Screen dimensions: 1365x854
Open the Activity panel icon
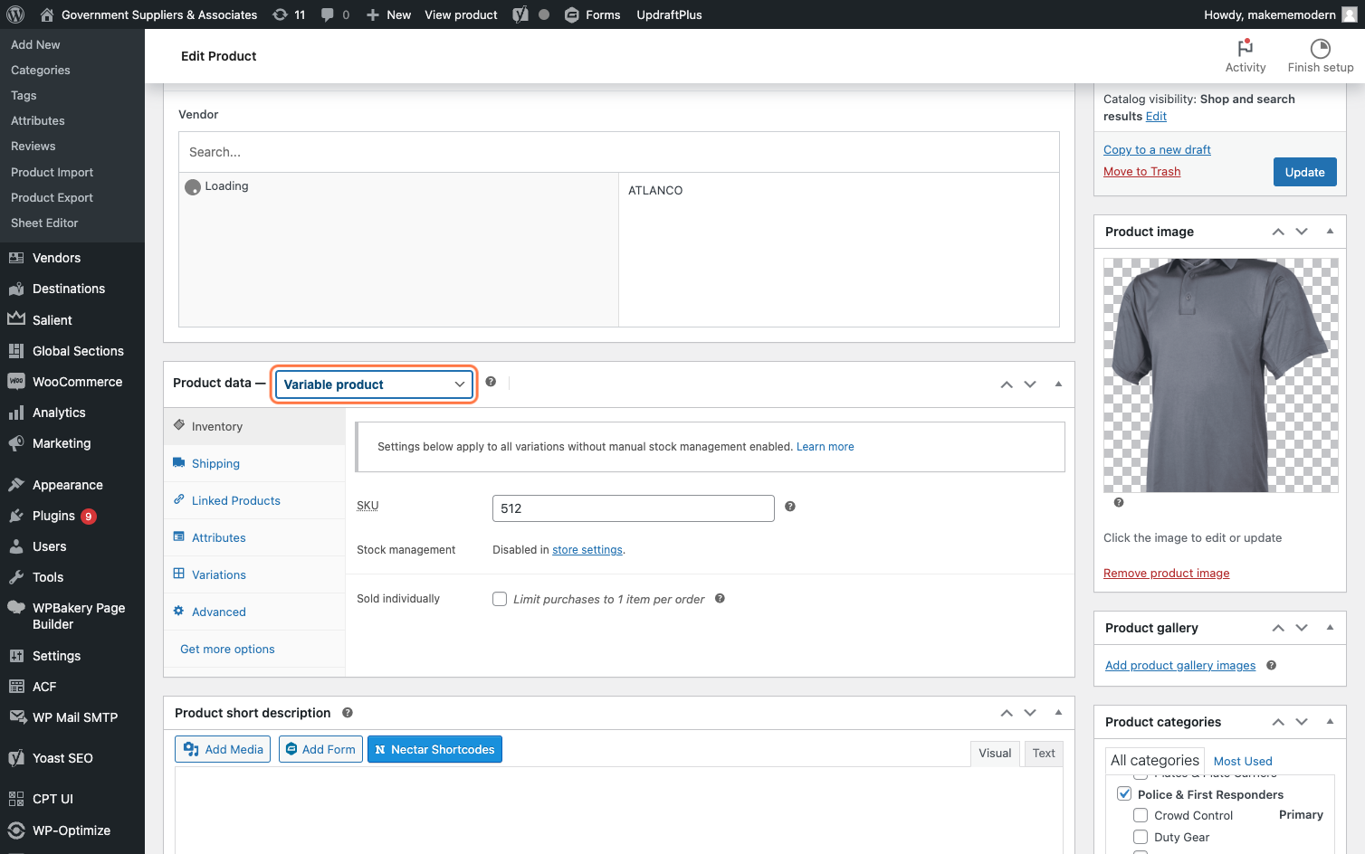point(1246,56)
